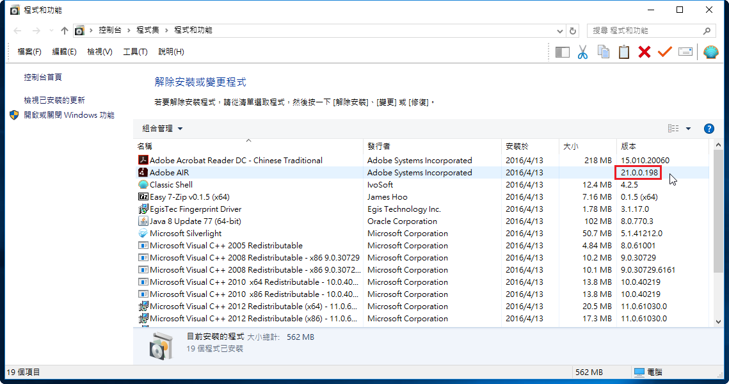Sort by the 安裝於 column header
The width and height of the screenshot is (729, 384).
(x=530, y=146)
